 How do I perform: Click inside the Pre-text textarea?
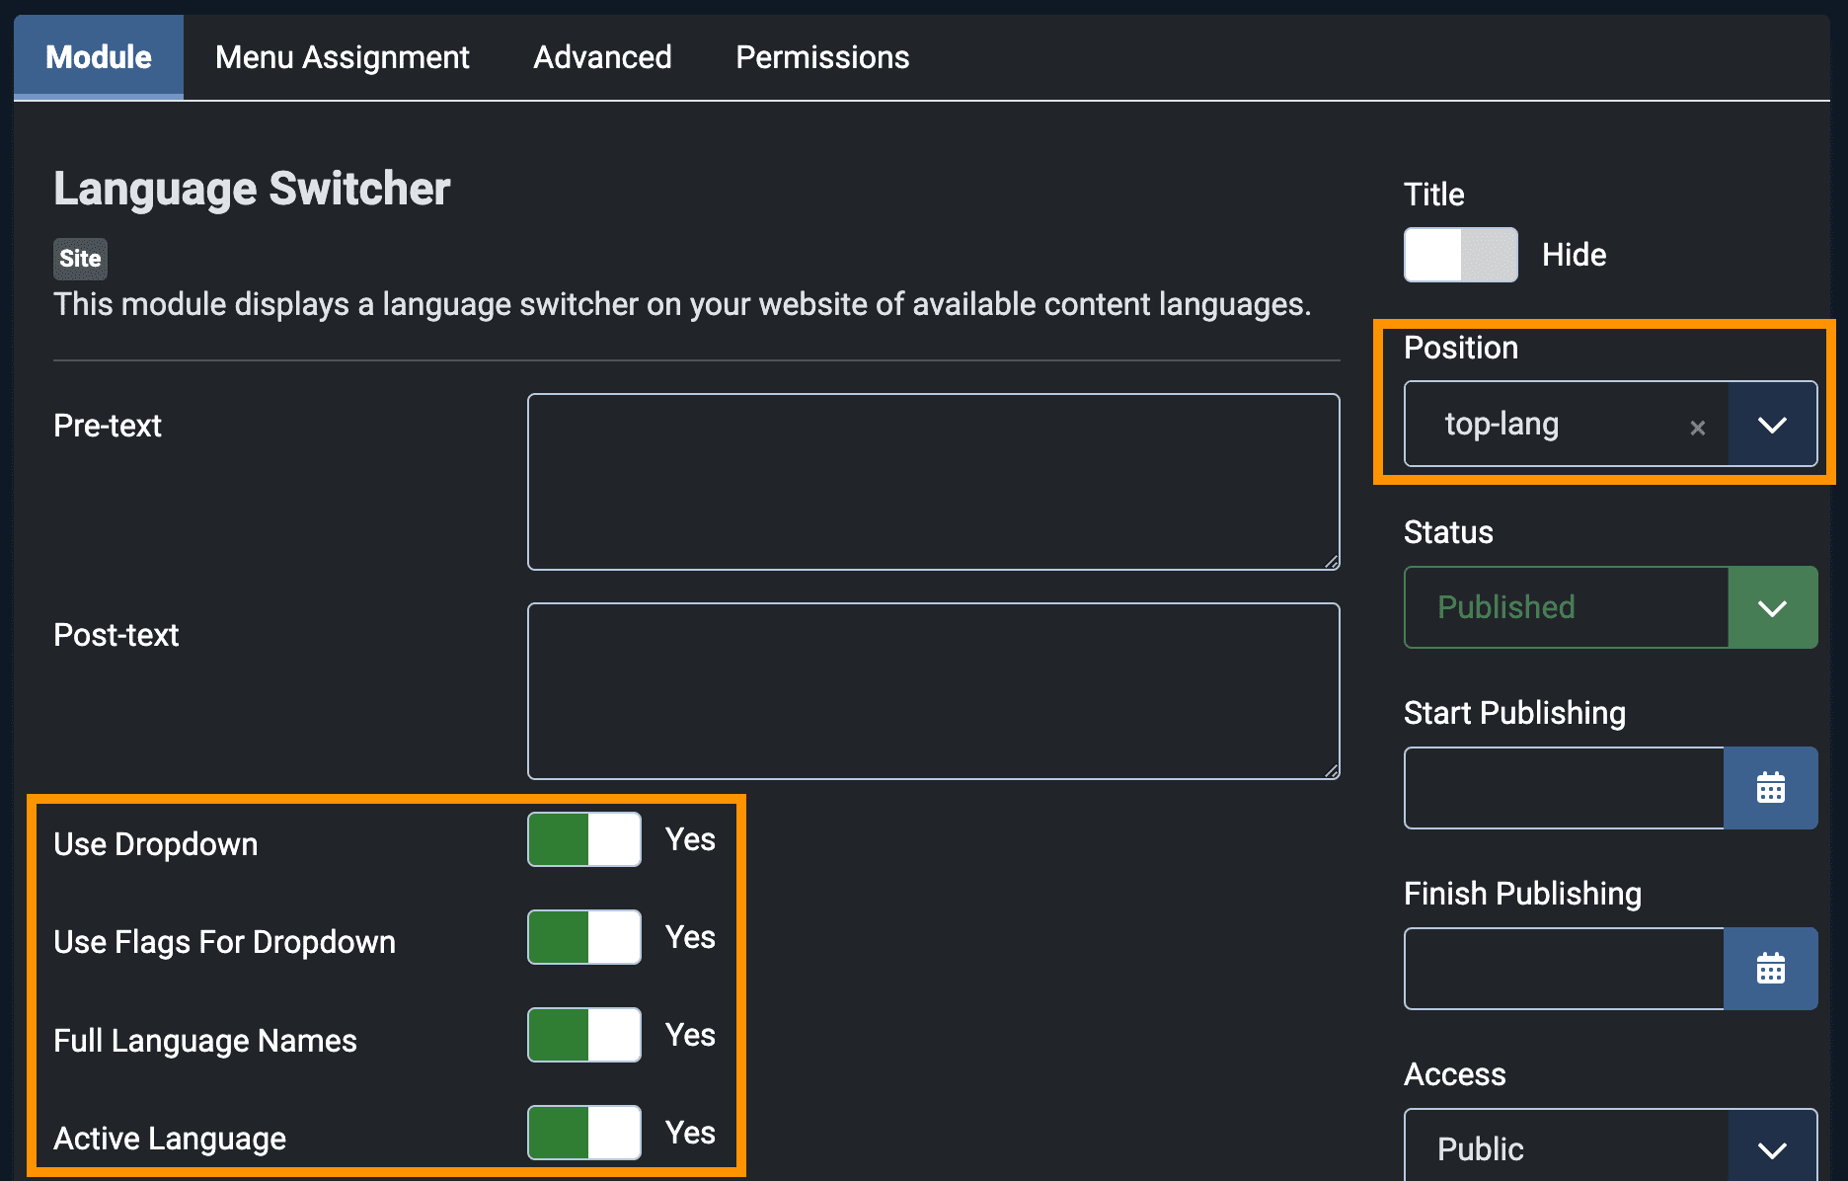click(933, 482)
